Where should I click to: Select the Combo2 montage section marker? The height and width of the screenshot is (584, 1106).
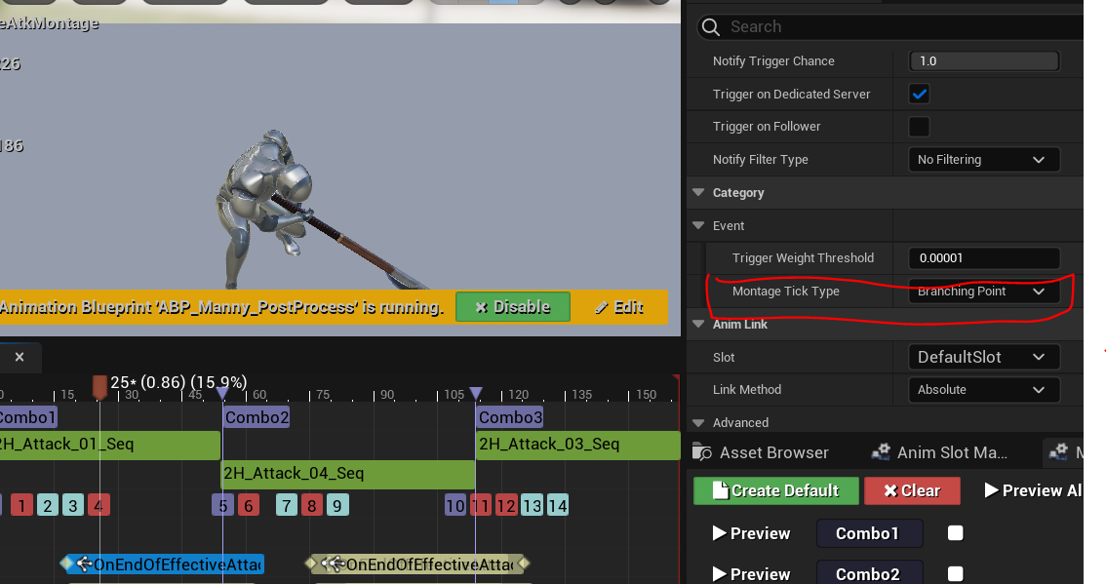click(x=257, y=417)
